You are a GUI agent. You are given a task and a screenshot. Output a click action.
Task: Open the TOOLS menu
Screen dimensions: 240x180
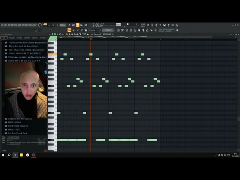tap(31, 25)
